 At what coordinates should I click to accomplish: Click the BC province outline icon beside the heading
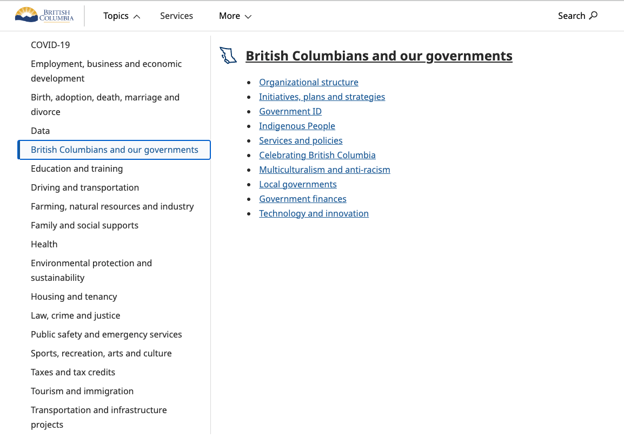tap(228, 55)
